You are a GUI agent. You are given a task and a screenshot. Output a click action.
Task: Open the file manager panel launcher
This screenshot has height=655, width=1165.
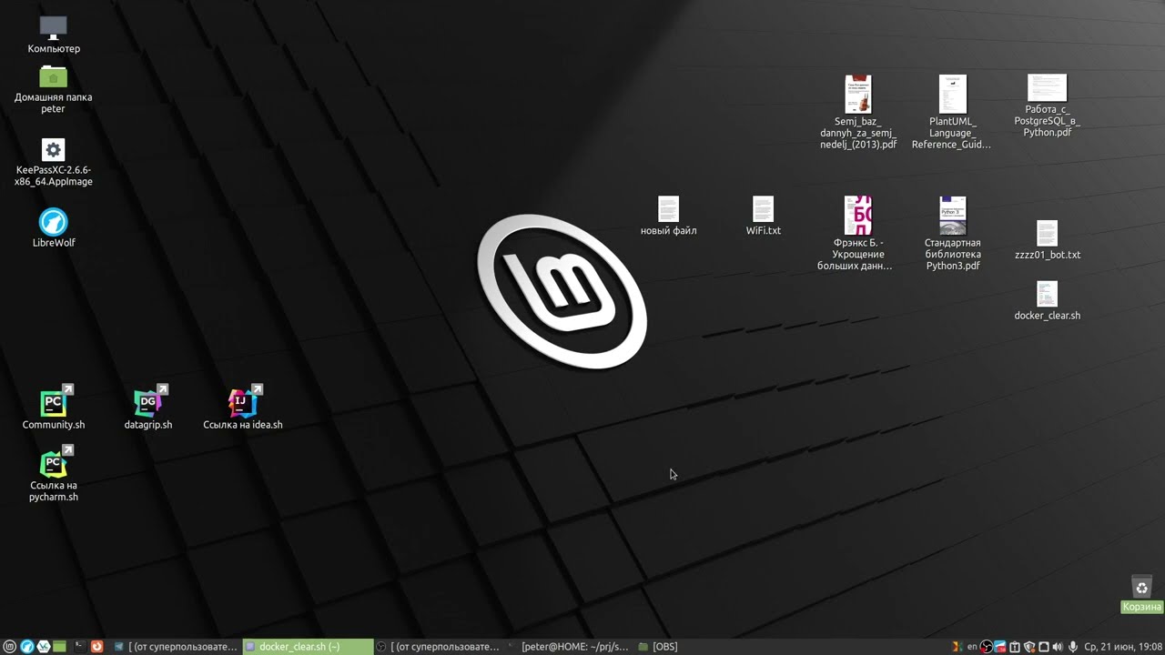click(59, 646)
